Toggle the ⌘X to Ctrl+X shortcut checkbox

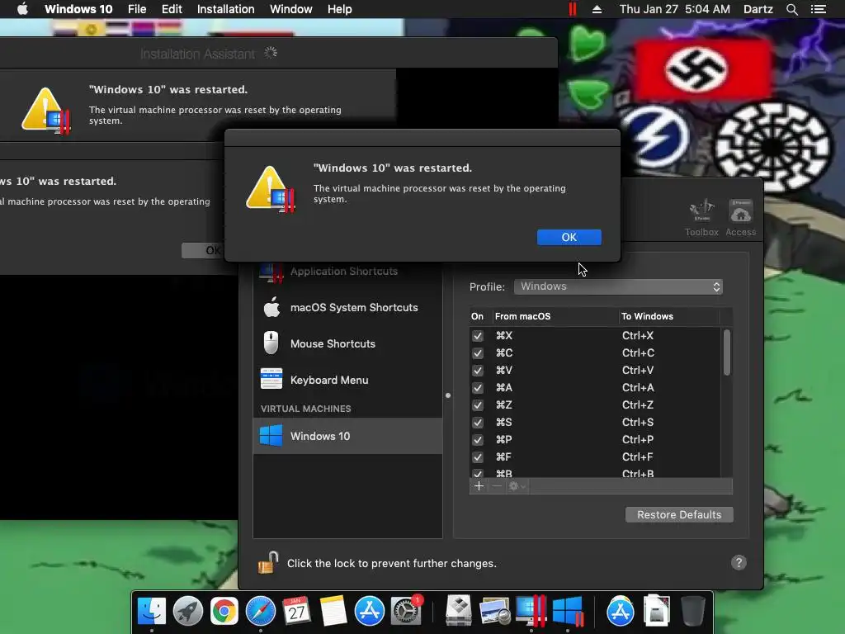click(478, 336)
